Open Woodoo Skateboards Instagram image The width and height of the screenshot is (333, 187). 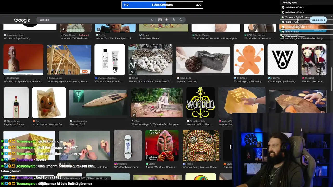click(x=128, y=146)
